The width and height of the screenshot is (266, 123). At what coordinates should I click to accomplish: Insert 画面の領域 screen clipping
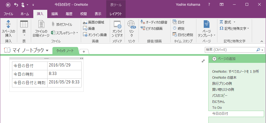[x=93, y=22]
